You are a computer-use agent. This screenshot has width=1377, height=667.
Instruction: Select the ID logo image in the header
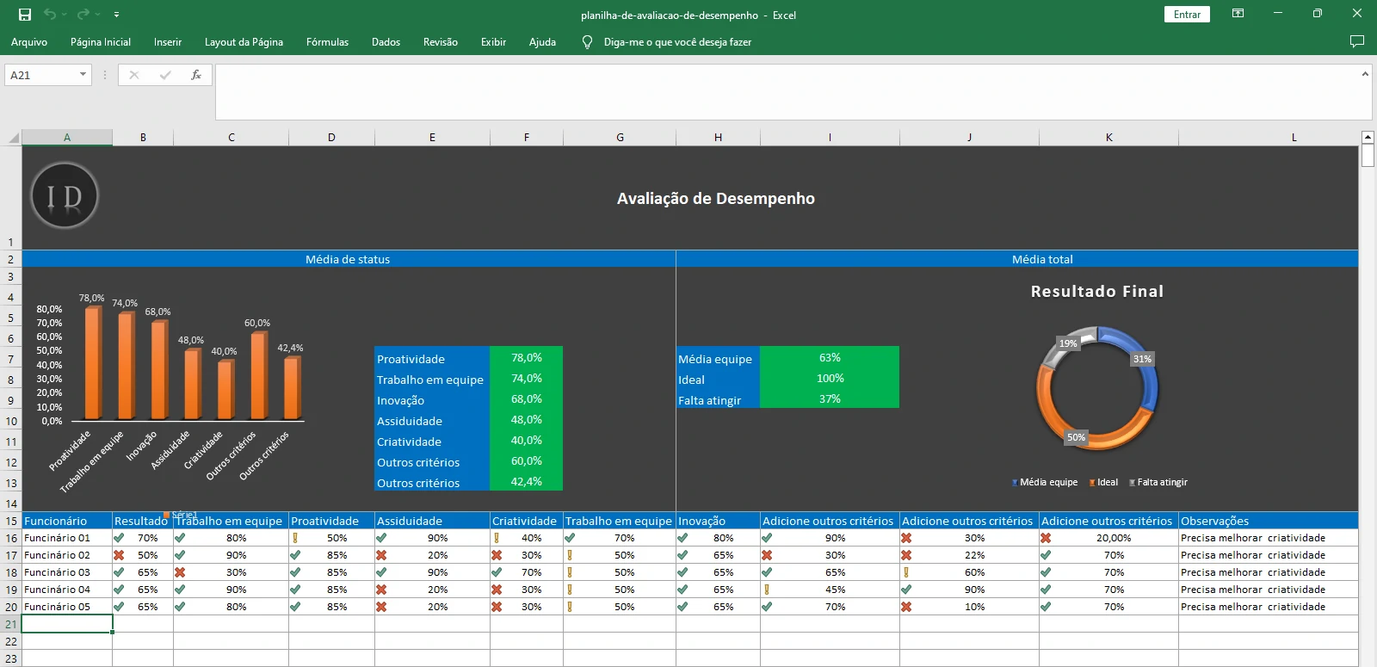(x=65, y=196)
